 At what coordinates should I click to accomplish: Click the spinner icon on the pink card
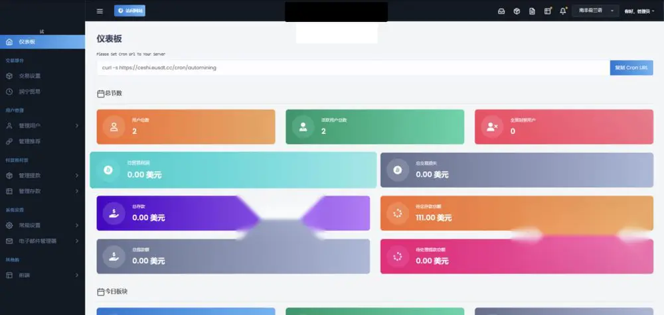point(398,256)
